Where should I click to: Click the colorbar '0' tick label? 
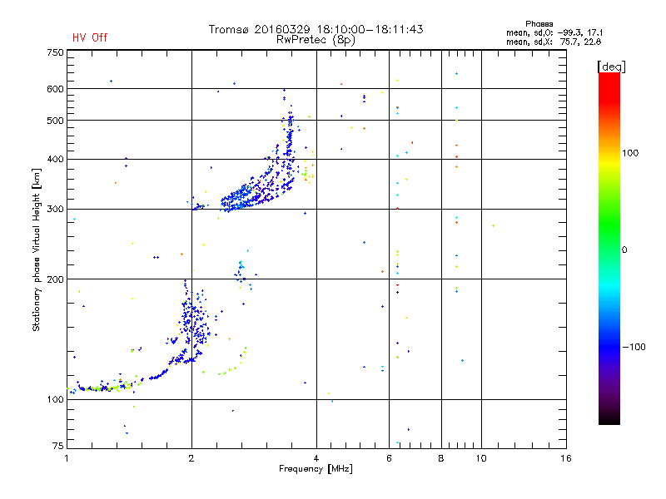[624, 250]
